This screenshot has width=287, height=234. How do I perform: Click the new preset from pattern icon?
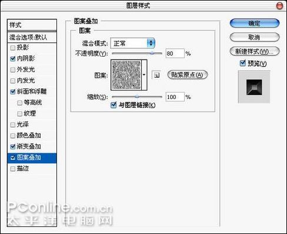pos(156,75)
